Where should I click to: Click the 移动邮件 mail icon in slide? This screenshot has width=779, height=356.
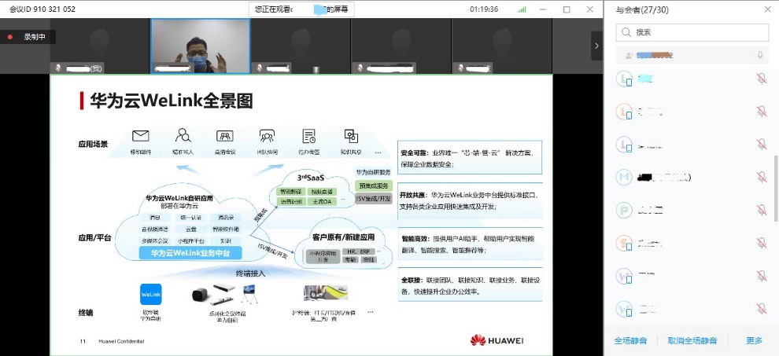[141, 135]
